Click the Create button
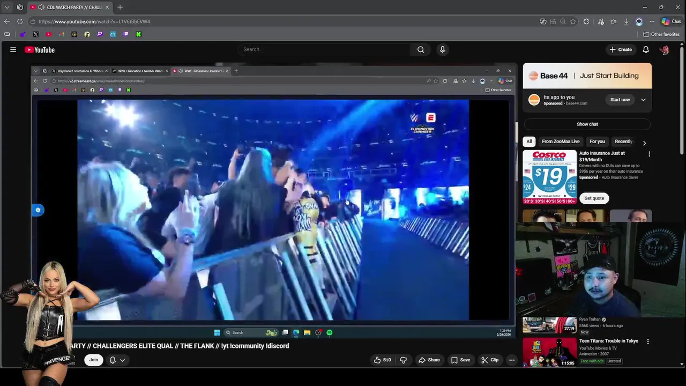Viewport: 686px width, 386px height. 621,49
